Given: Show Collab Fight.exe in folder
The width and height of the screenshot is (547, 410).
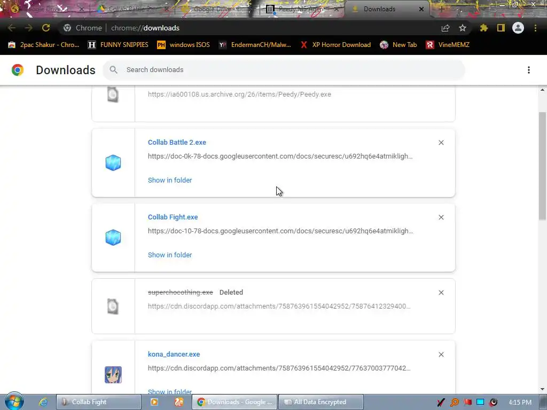Looking at the screenshot, I should tap(170, 255).
